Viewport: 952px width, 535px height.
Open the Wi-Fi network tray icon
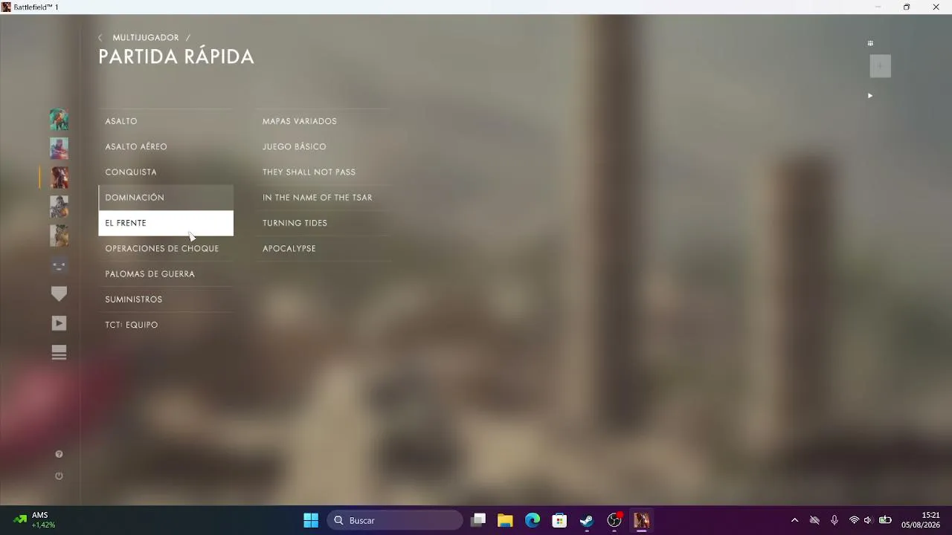coord(854,520)
